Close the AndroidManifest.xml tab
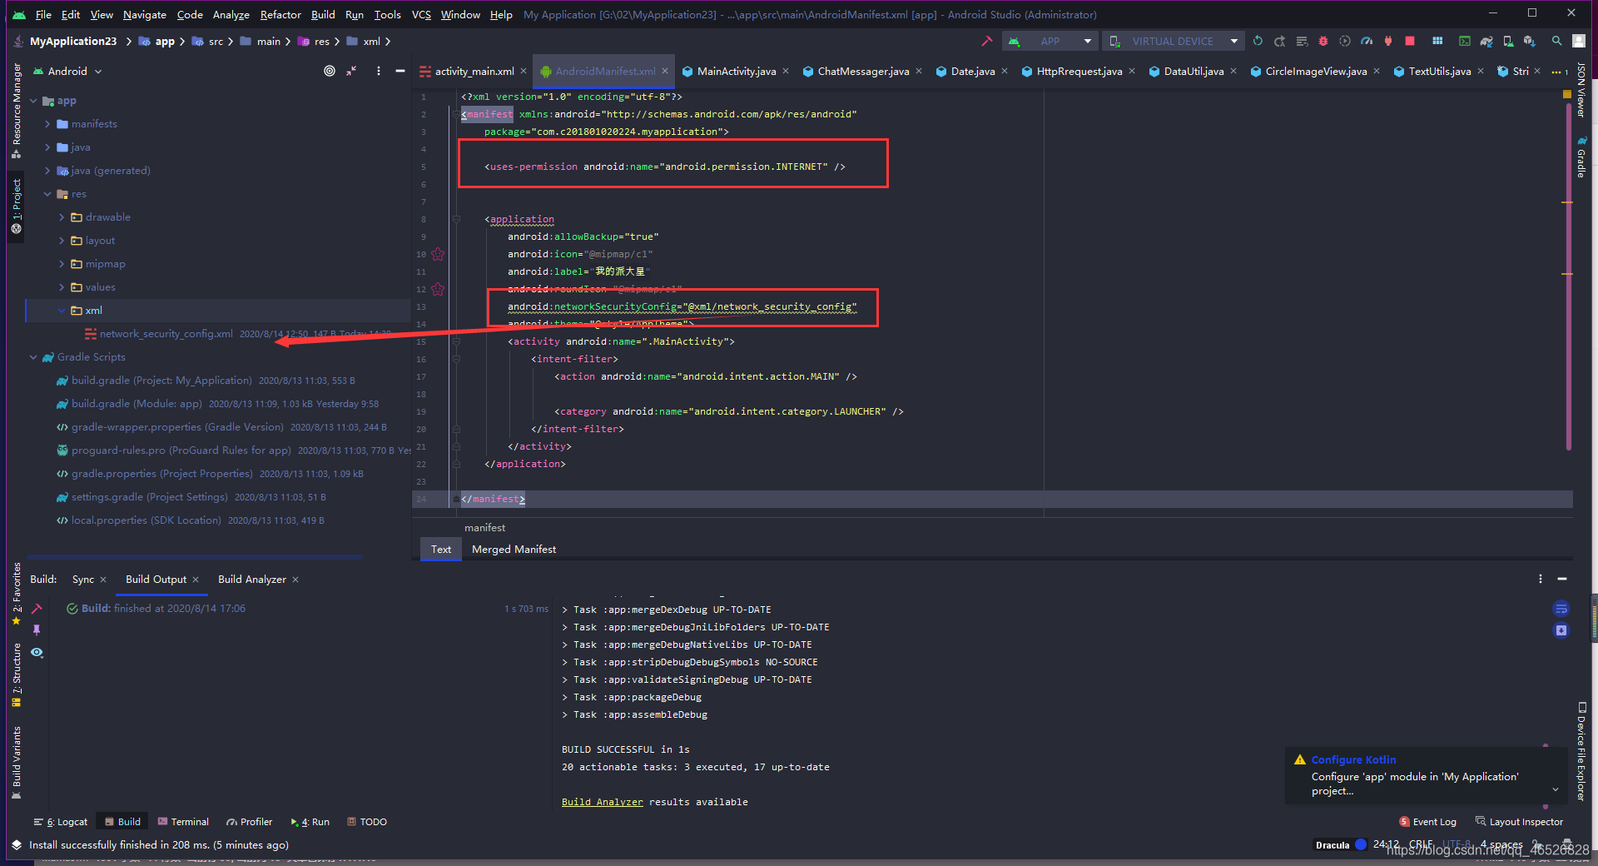Viewport: 1598px width, 866px height. (x=665, y=71)
